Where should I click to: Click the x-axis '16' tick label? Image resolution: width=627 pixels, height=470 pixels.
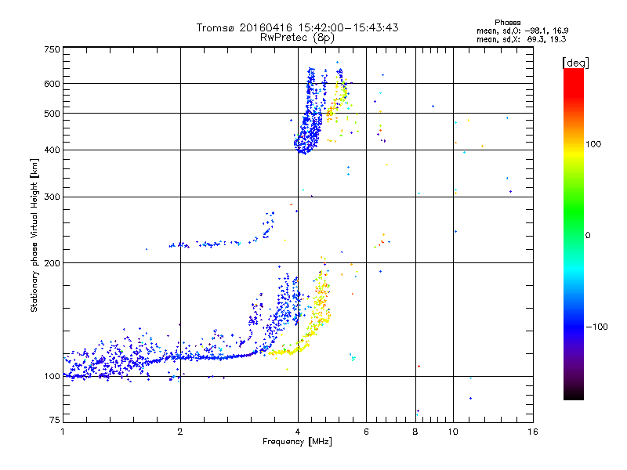point(533,432)
